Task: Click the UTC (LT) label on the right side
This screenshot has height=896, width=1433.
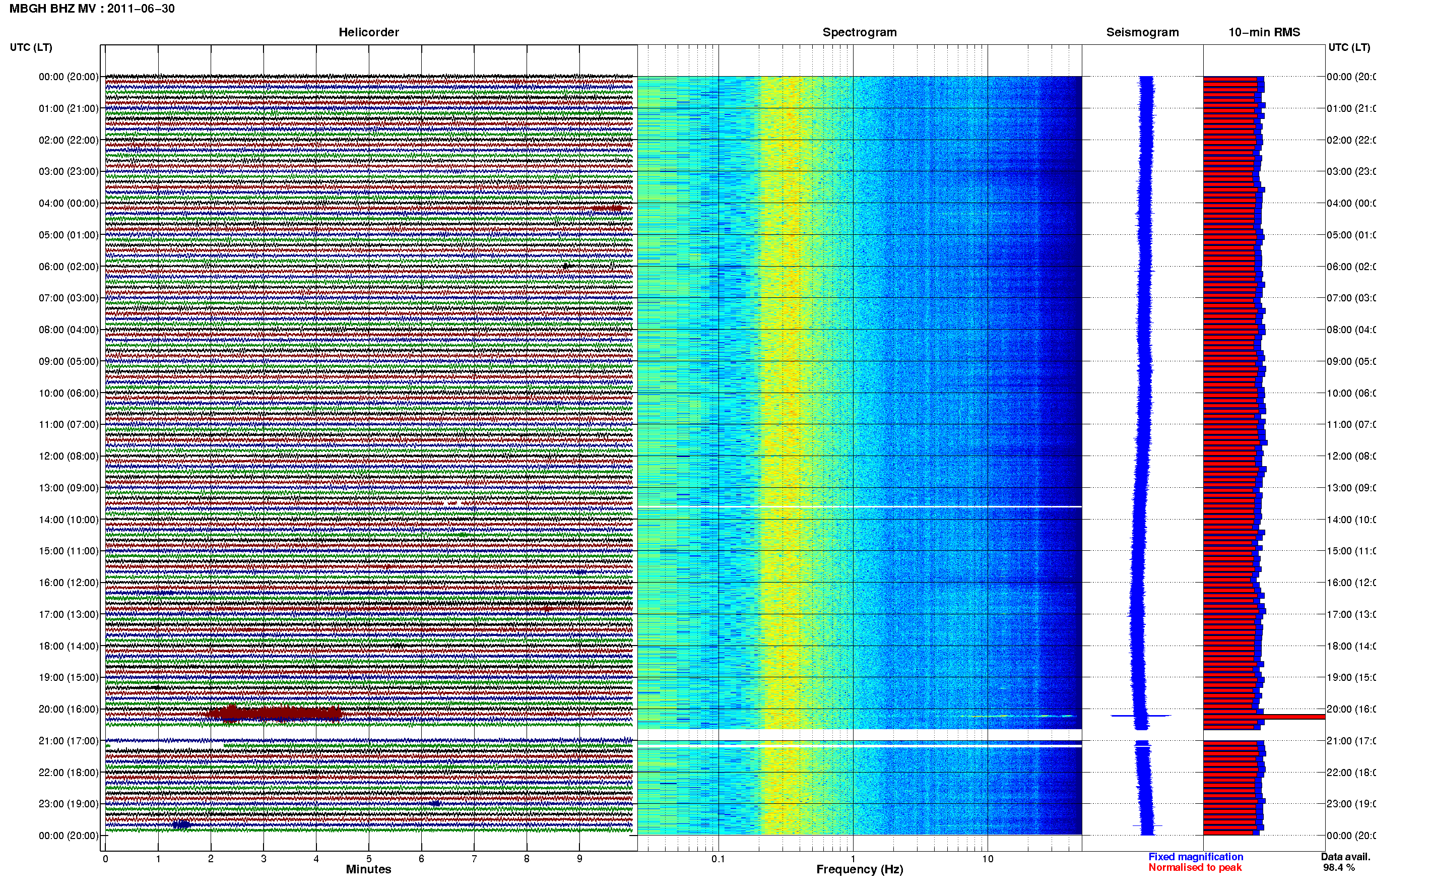Action: (x=1349, y=47)
